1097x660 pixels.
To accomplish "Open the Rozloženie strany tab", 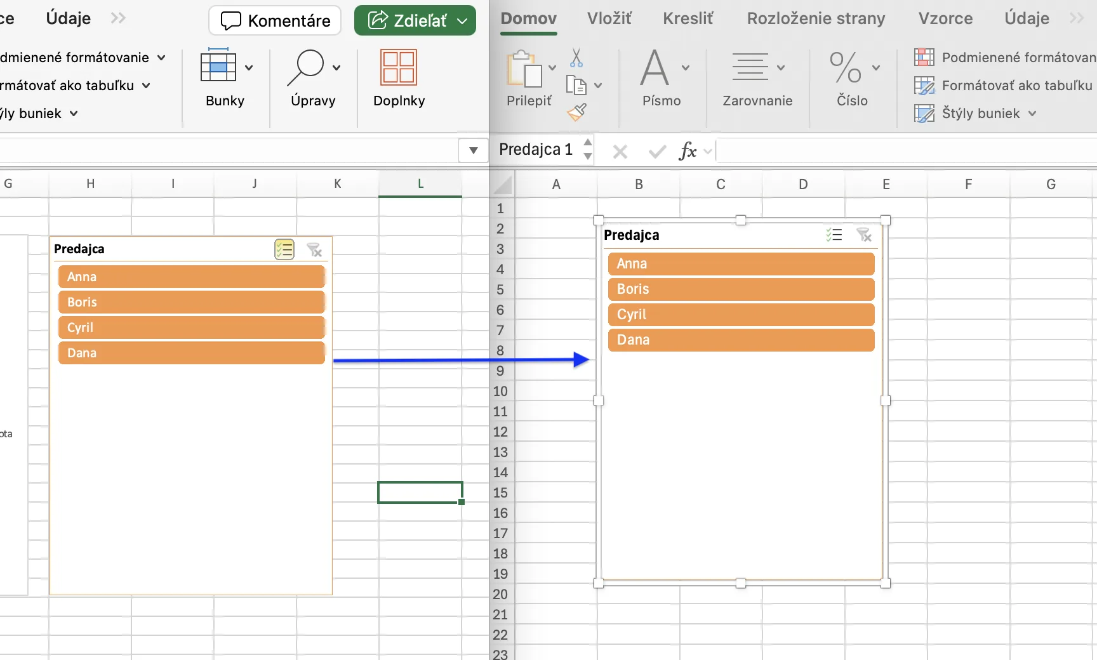I will pos(816,18).
